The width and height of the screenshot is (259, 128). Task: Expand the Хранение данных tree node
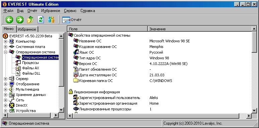5,95
